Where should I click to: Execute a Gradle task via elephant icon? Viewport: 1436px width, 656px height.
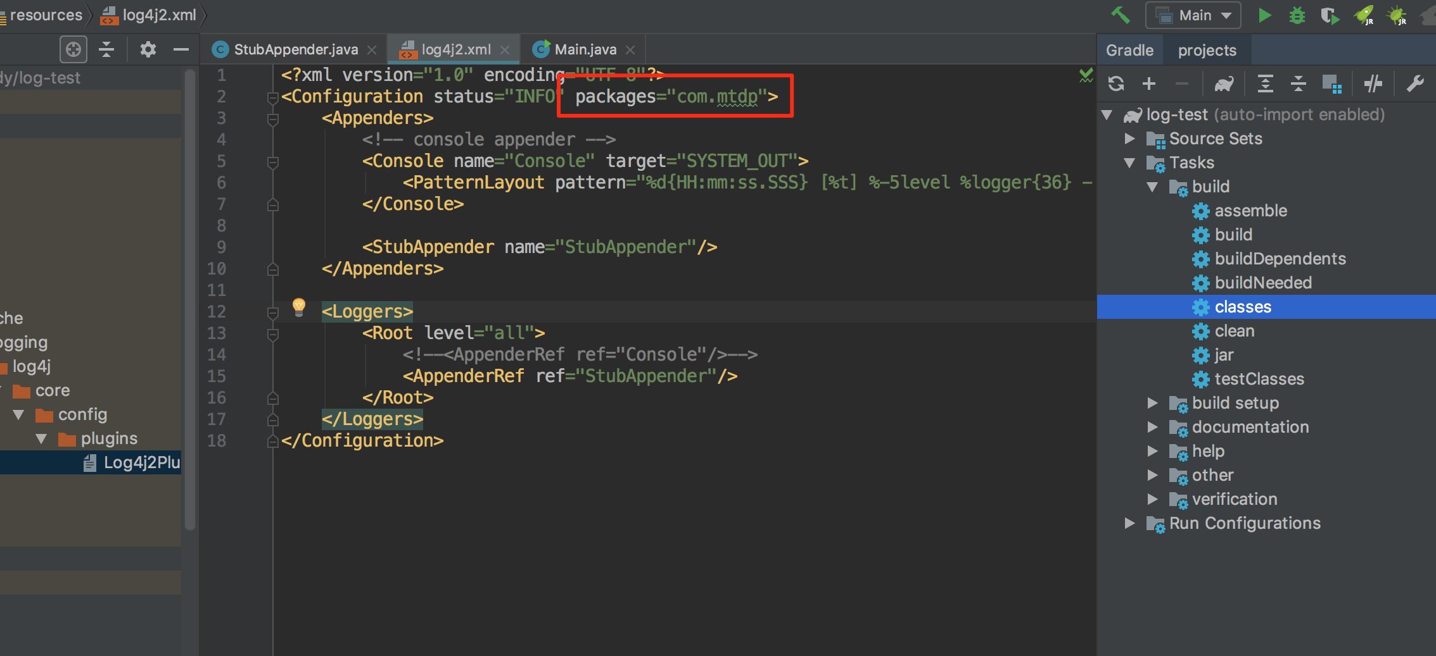1224,83
